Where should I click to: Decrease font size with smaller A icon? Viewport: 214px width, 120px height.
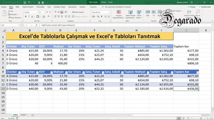coord(50,12)
